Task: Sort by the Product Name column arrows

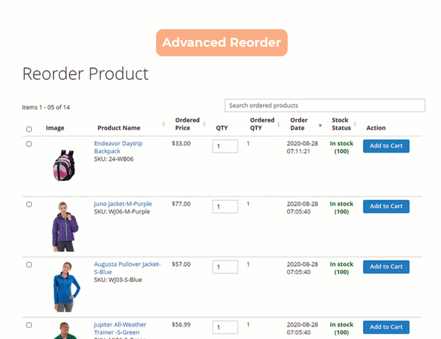Action: (164, 124)
